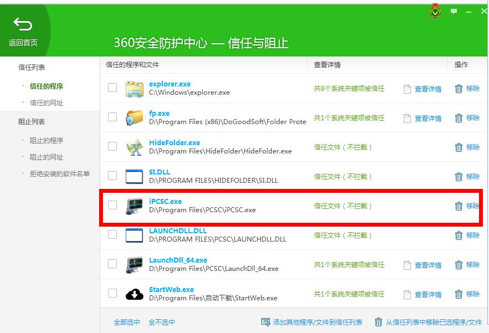Click document icon in fp.exe row
489x333 pixels.
pos(407,119)
